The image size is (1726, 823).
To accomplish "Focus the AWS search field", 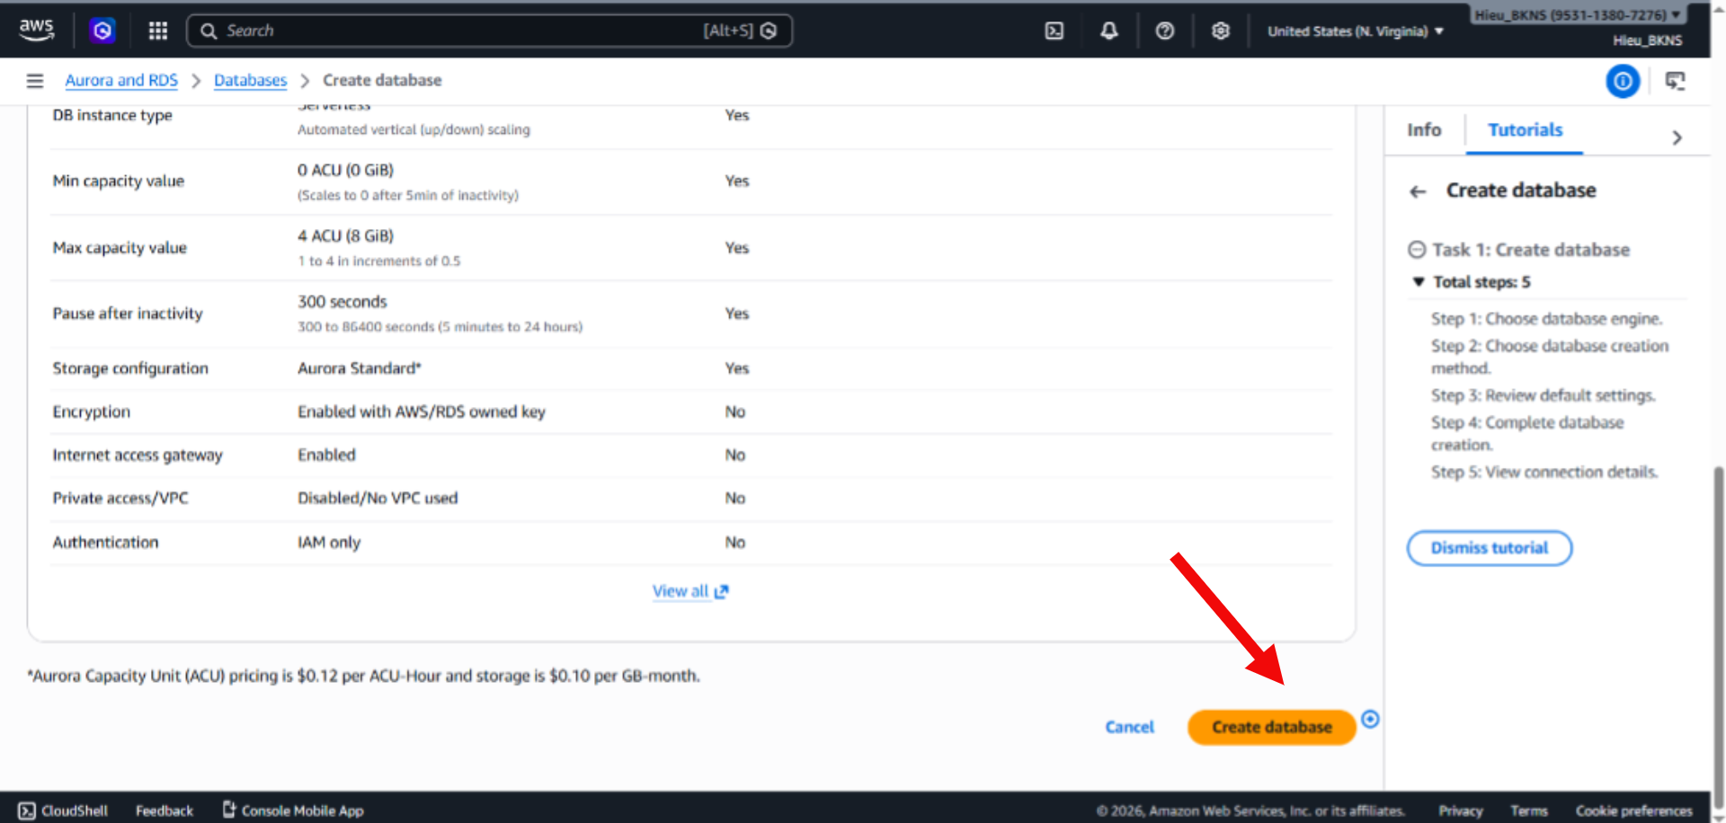I will pyautogui.click(x=489, y=31).
